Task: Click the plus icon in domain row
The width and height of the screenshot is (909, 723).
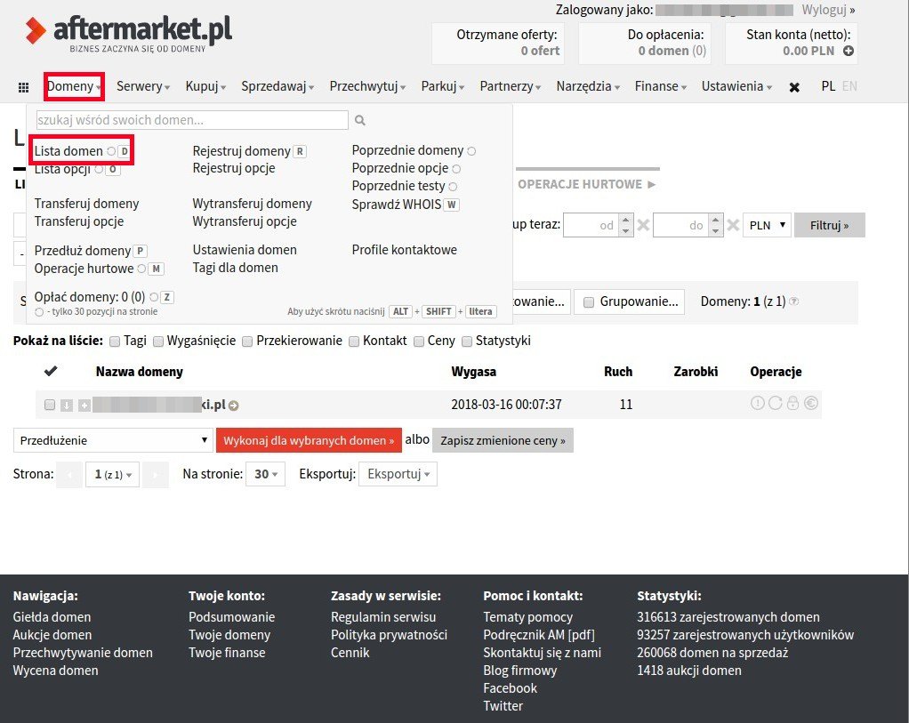Action: click(84, 405)
